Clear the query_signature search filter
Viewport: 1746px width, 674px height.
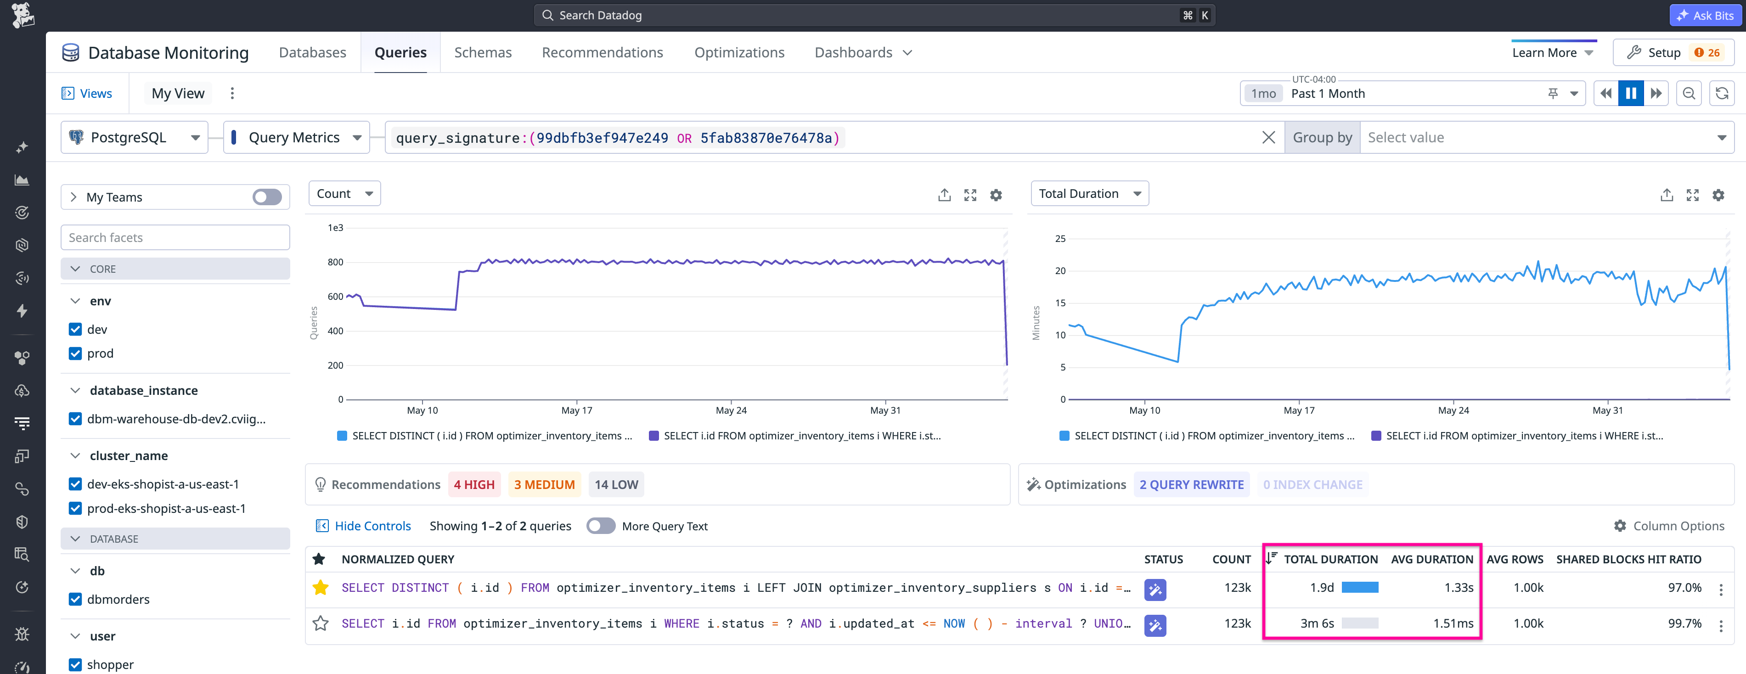1269,138
